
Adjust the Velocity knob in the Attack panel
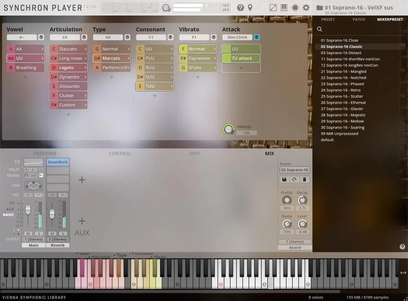click(x=228, y=129)
